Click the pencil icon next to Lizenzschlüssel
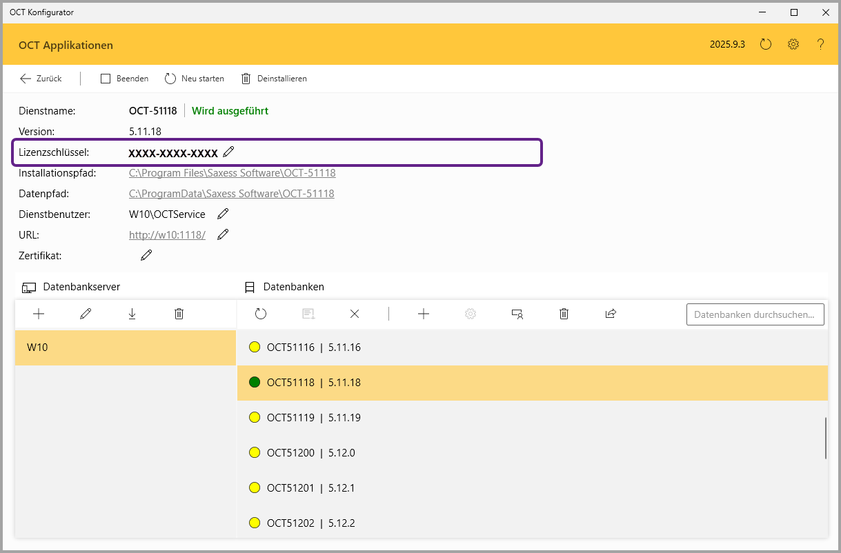 pyautogui.click(x=229, y=152)
